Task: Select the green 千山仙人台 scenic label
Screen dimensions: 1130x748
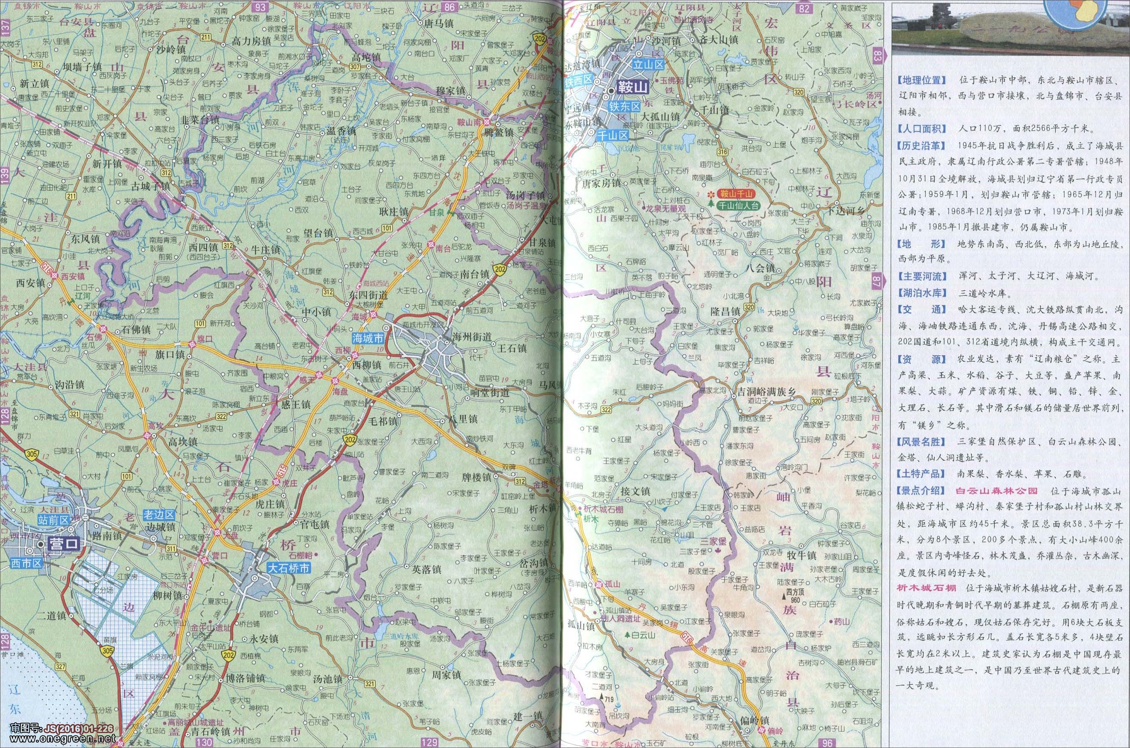Action: coord(739,206)
